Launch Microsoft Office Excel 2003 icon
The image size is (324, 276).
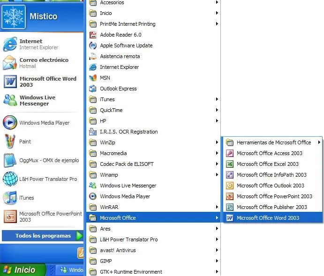(230, 164)
